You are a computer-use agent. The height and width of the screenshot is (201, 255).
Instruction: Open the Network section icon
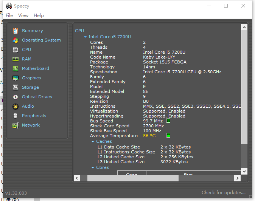coord(16,125)
